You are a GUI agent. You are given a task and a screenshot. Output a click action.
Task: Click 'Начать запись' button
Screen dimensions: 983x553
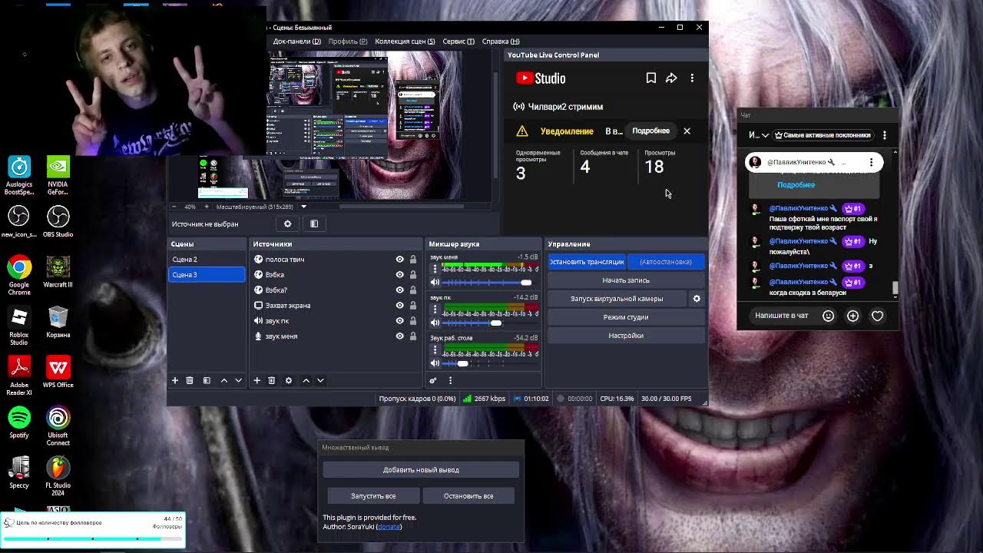(x=626, y=280)
